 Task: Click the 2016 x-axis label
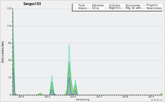(x=73, y=96)
